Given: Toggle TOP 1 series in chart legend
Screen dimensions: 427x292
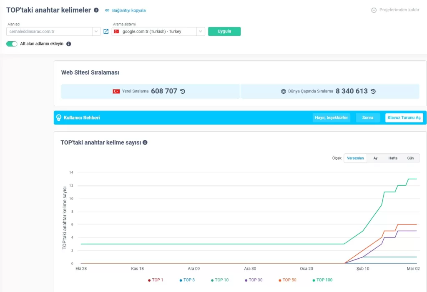Looking at the screenshot, I should tap(155, 280).
